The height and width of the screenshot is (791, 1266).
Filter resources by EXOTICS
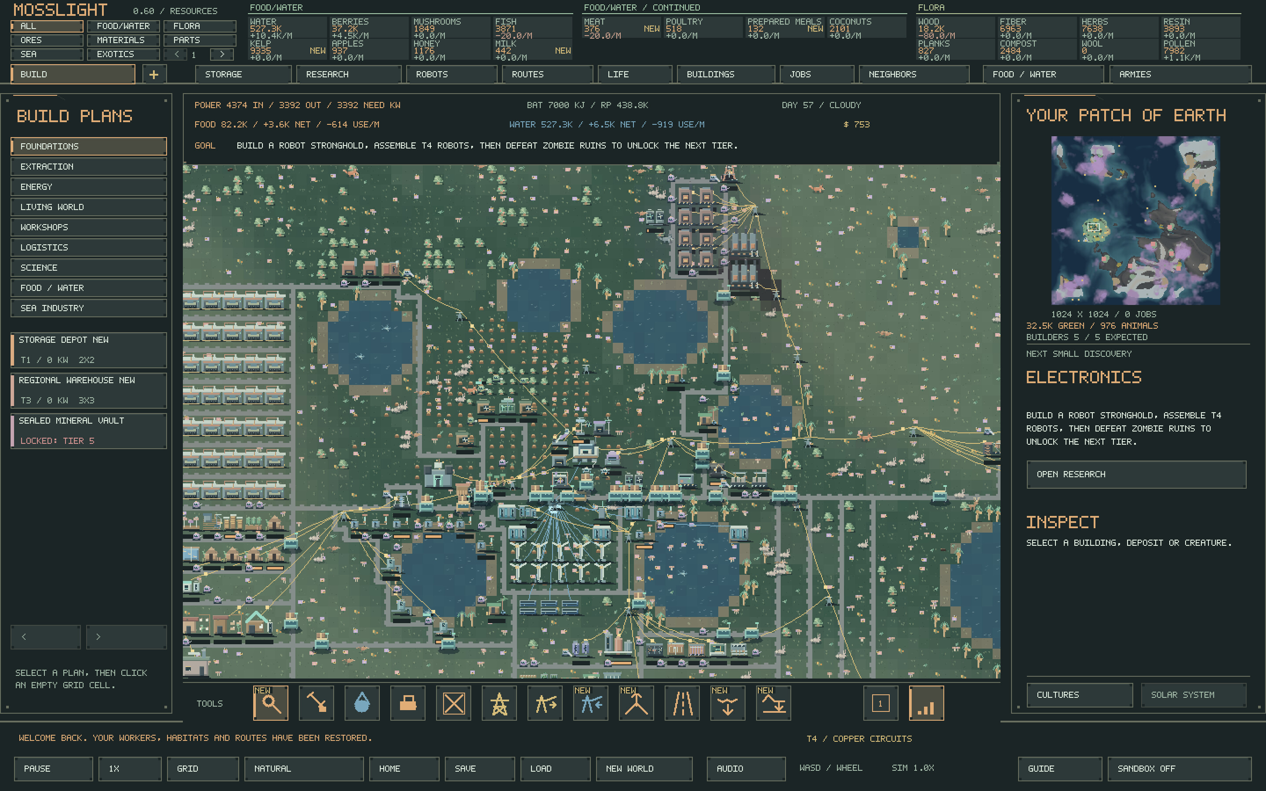[123, 54]
